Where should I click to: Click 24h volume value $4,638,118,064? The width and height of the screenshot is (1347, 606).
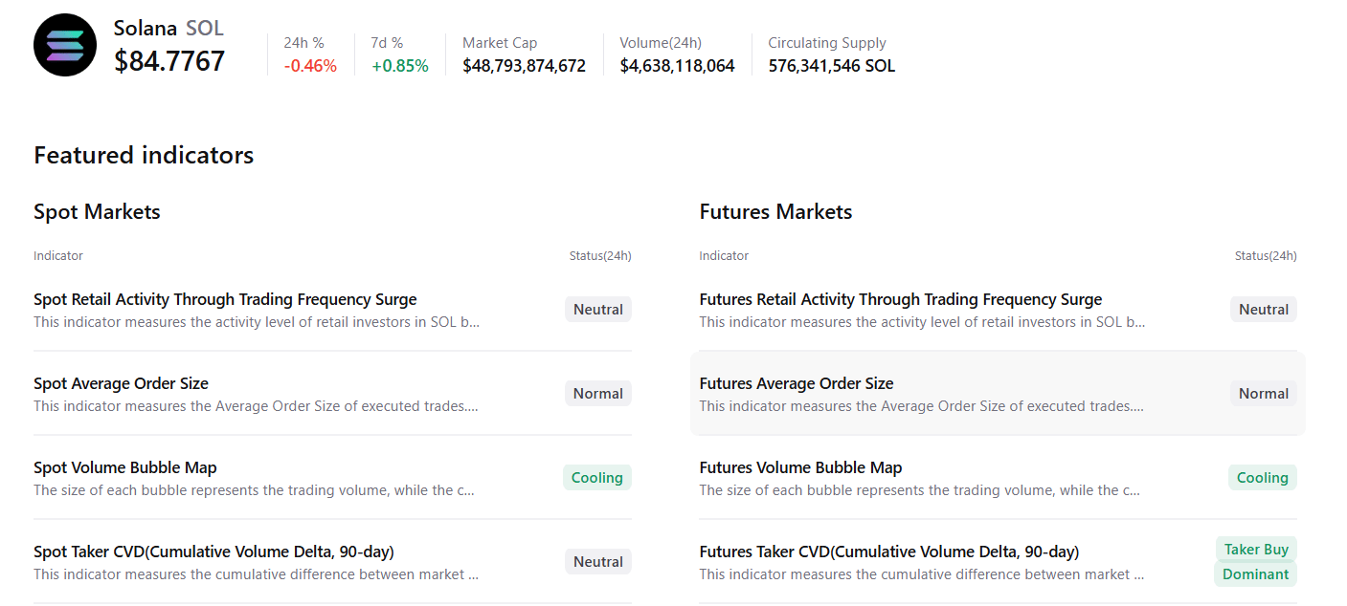pyautogui.click(x=677, y=66)
